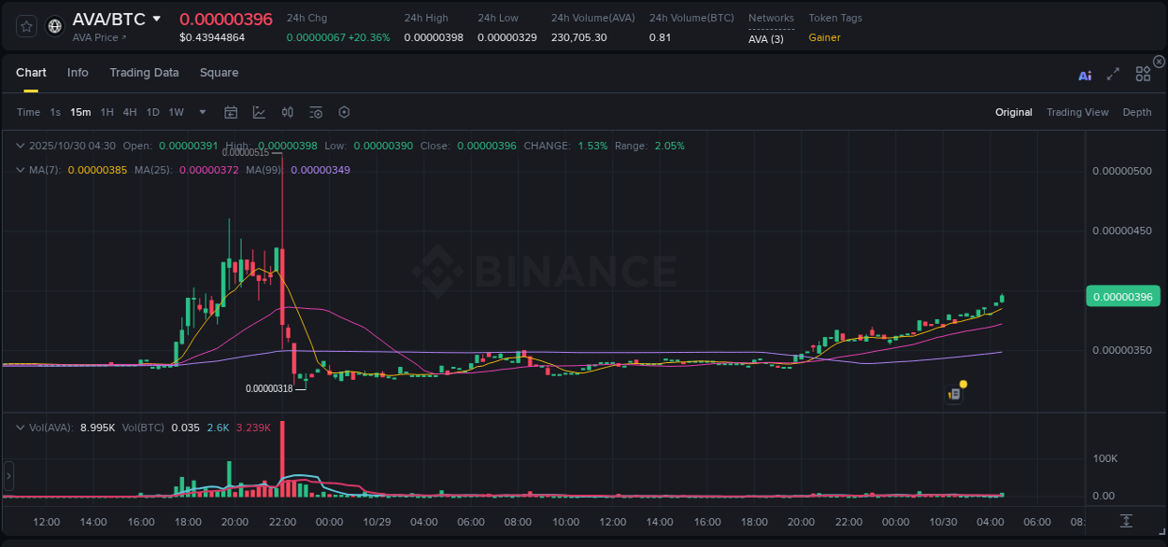Open the widgets layout icon
Screen dimensions: 1168x547
1143,74
